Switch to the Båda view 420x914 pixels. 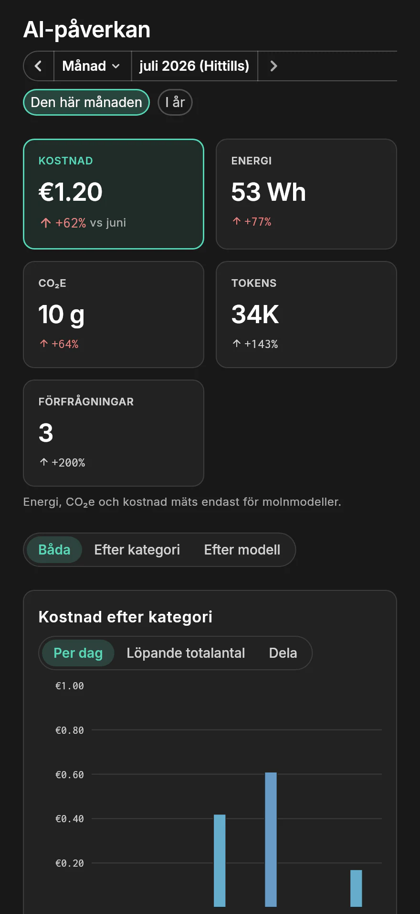pos(54,550)
